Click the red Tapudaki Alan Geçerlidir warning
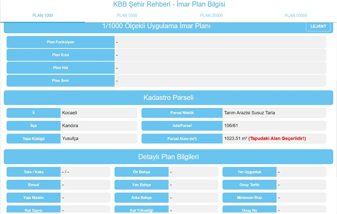This screenshot has height=214, width=337. 277,138
